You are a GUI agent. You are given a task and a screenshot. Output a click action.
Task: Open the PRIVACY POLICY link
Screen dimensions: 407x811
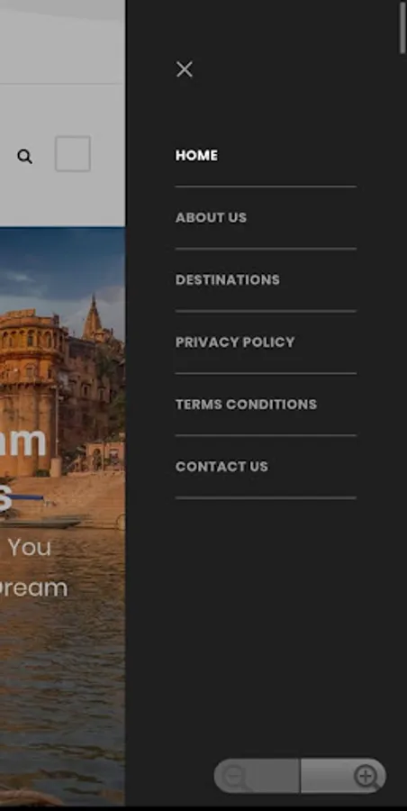pos(235,342)
